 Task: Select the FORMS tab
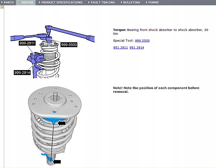click(152, 3)
